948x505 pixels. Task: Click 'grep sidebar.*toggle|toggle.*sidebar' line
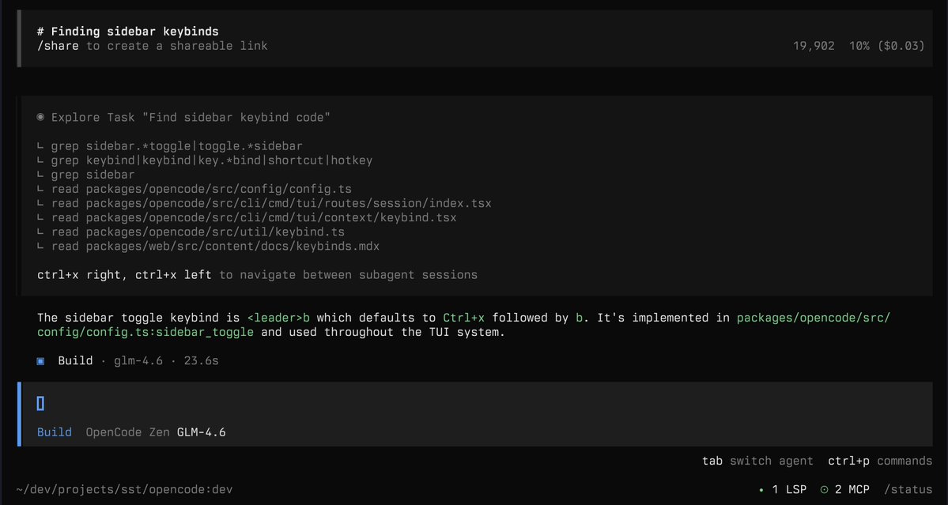(170, 146)
